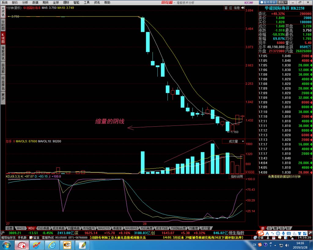Select the 综合排名 sidebar tab
This screenshot has height=250, width=313.
[x=3, y=83]
